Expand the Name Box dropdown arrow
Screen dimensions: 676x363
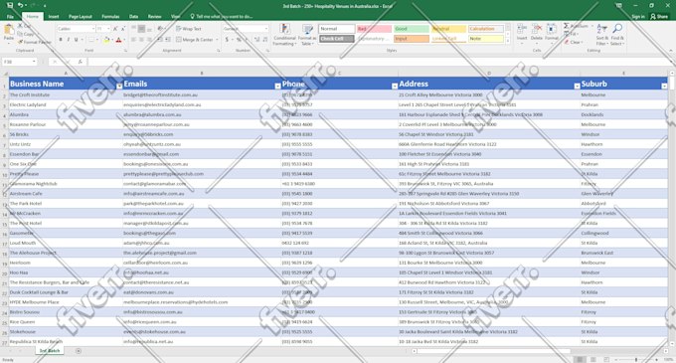(34, 62)
